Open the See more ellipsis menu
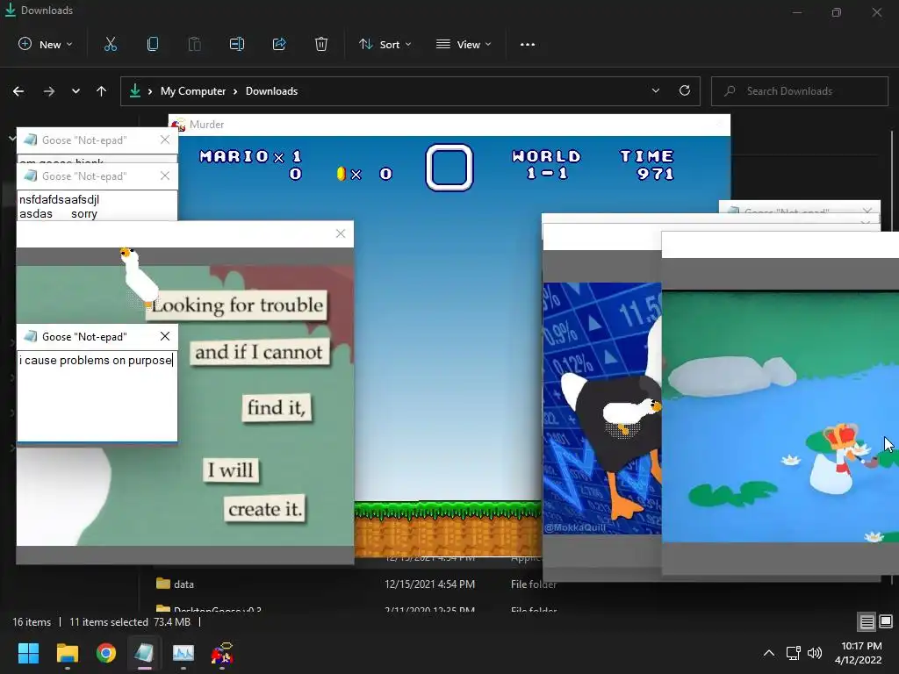The height and width of the screenshot is (674, 899). 528,44
